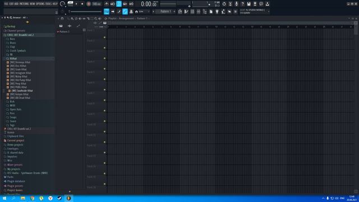The width and height of the screenshot is (359, 202).
Task: Click the Record button in transport
Action: [89, 4]
